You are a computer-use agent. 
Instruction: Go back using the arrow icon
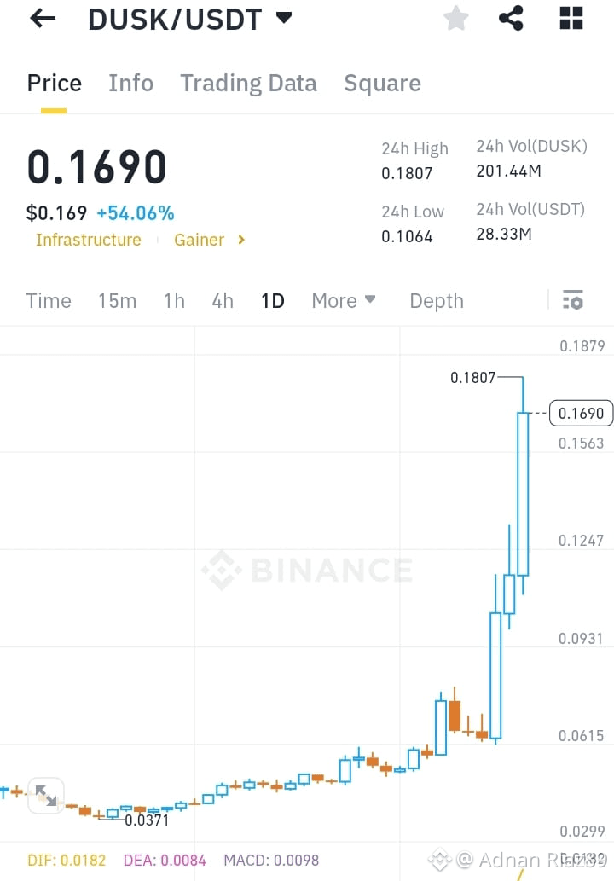[43, 19]
